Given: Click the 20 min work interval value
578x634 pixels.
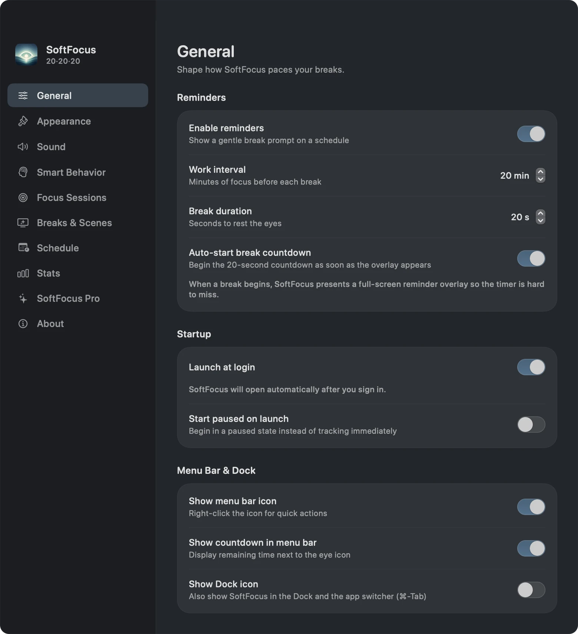Looking at the screenshot, I should tap(515, 175).
